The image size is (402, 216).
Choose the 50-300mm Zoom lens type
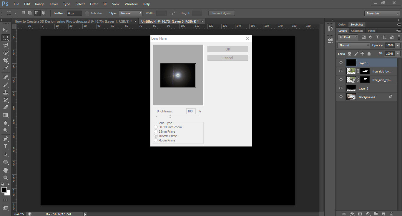[x=168, y=127]
